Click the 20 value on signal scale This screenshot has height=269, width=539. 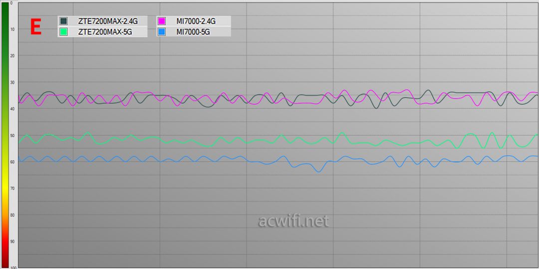click(12, 56)
